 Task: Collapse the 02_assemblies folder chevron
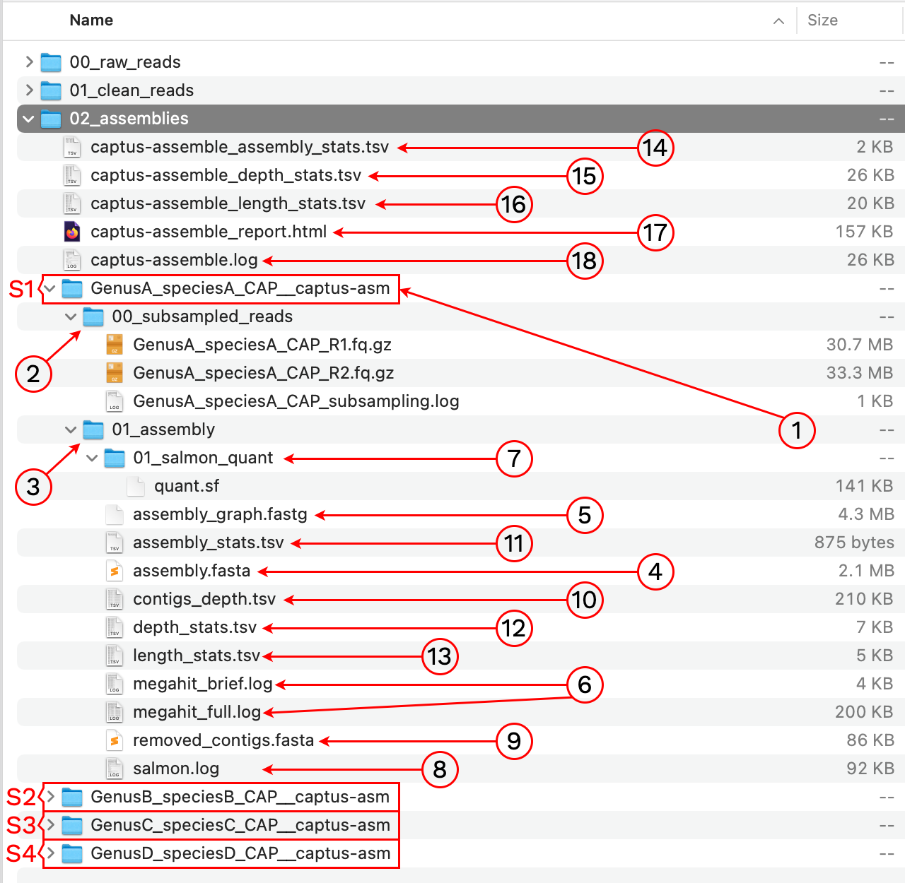click(28, 119)
